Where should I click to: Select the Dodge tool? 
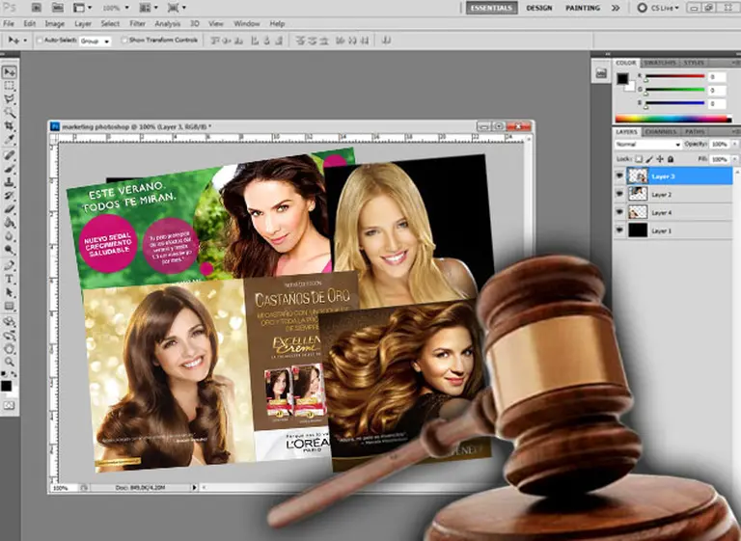pos(10,250)
